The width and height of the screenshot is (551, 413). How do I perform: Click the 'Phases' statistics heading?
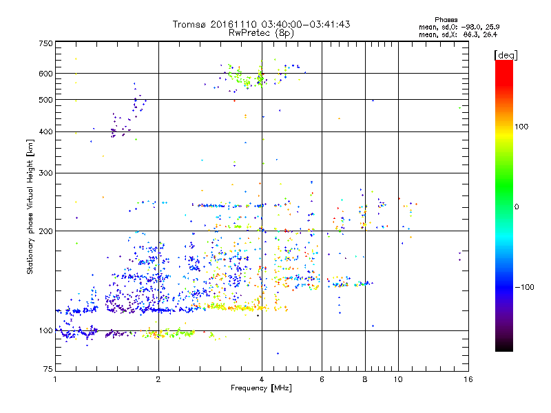pyautogui.click(x=446, y=20)
